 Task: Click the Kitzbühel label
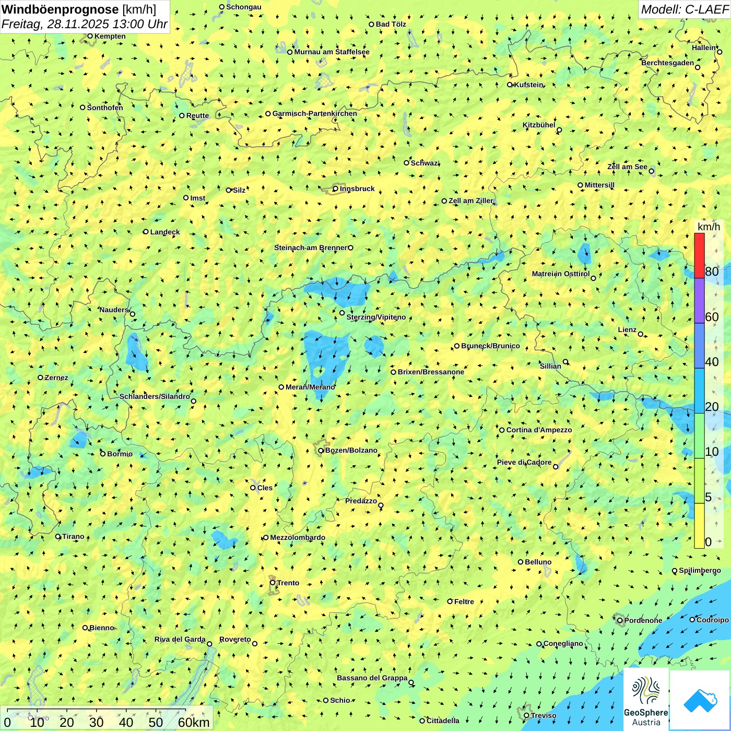coord(539,125)
